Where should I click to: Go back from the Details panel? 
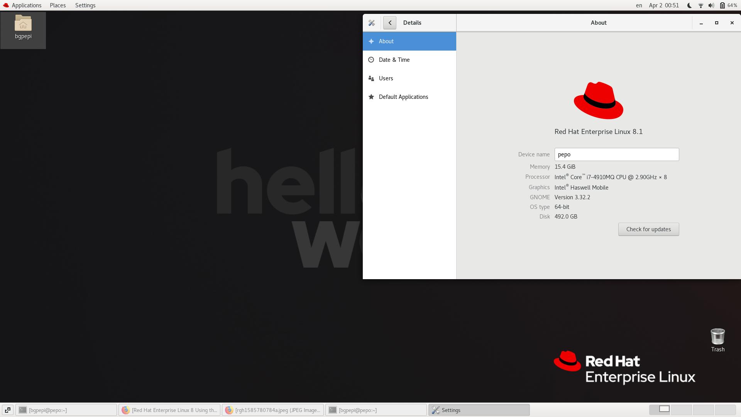[x=390, y=23]
